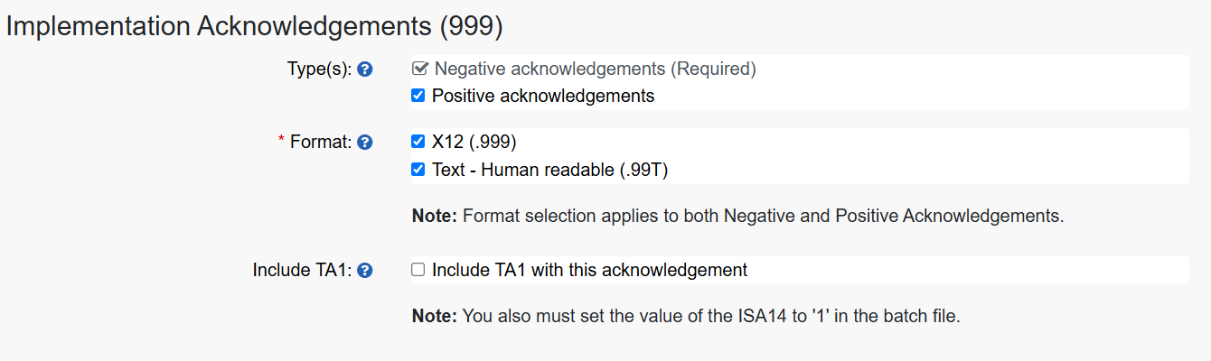The image size is (1211, 361).
Task: Click 'Text - Human readable (.99T)' label text
Action: pos(549,170)
